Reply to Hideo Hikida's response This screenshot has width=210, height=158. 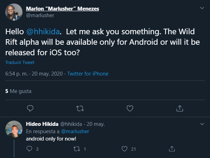click(x=29, y=149)
